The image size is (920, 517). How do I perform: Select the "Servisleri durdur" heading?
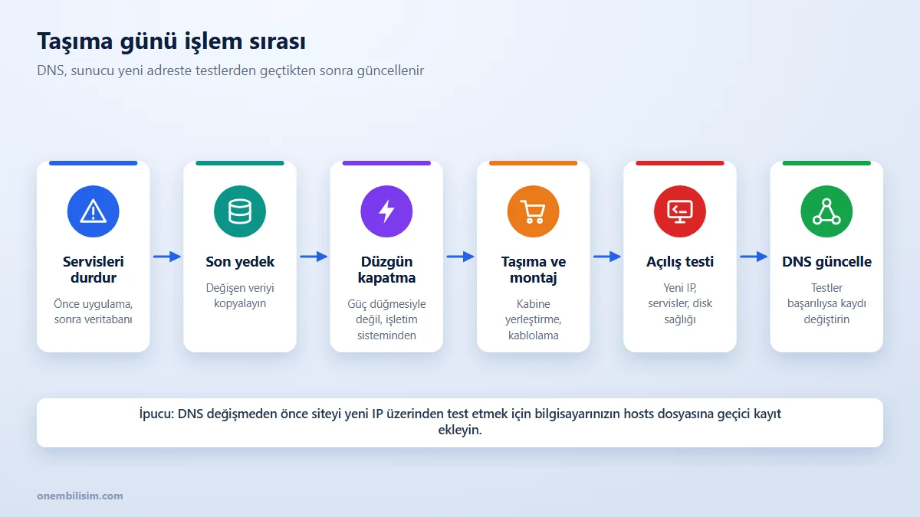click(x=94, y=270)
